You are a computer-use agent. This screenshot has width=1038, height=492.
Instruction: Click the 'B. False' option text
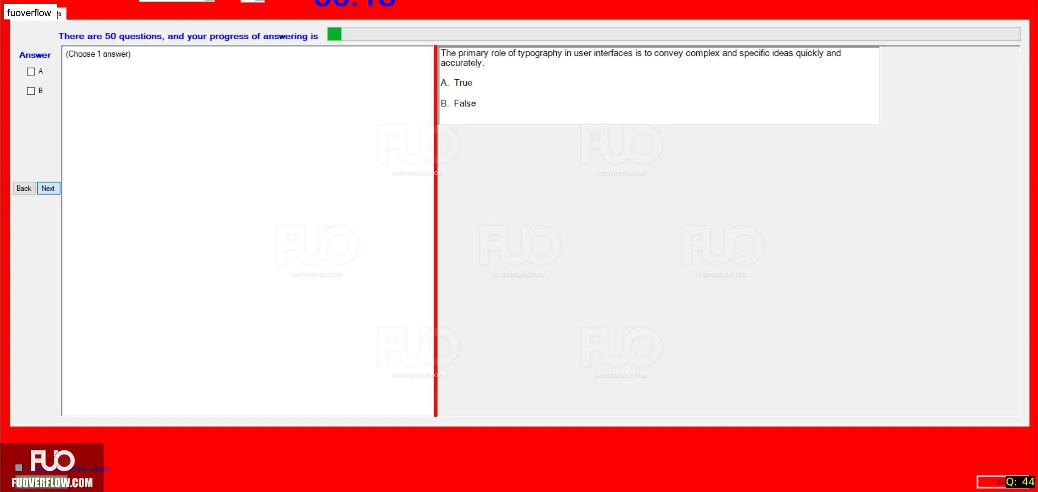pyautogui.click(x=458, y=103)
